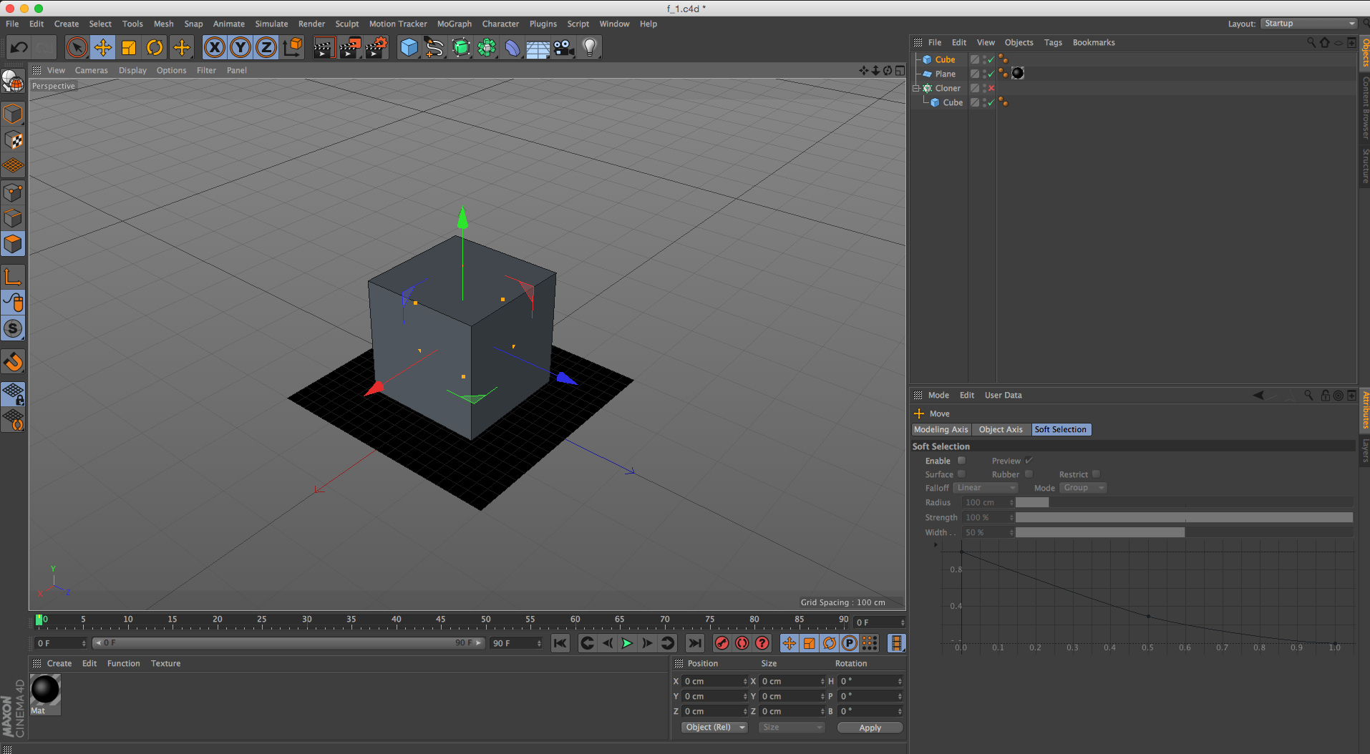This screenshot has width=1370, height=754.
Task: Toggle the Cloner enable red X
Action: pyautogui.click(x=991, y=88)
